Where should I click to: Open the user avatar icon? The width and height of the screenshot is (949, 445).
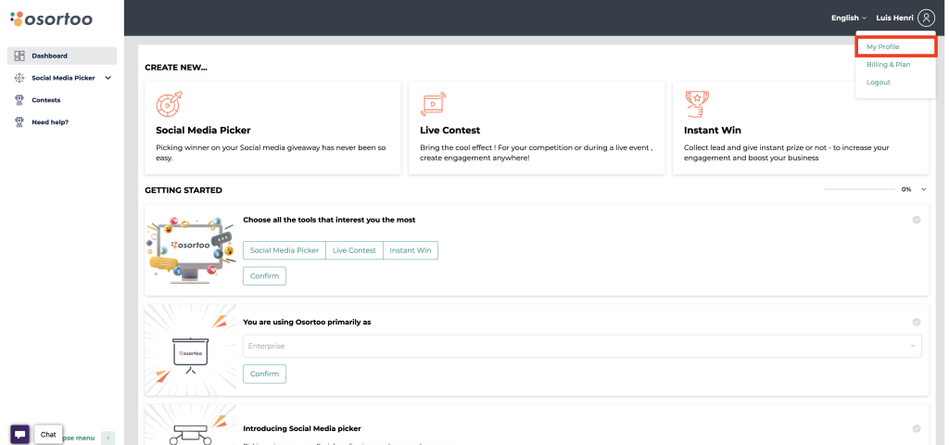pos(926,19)
